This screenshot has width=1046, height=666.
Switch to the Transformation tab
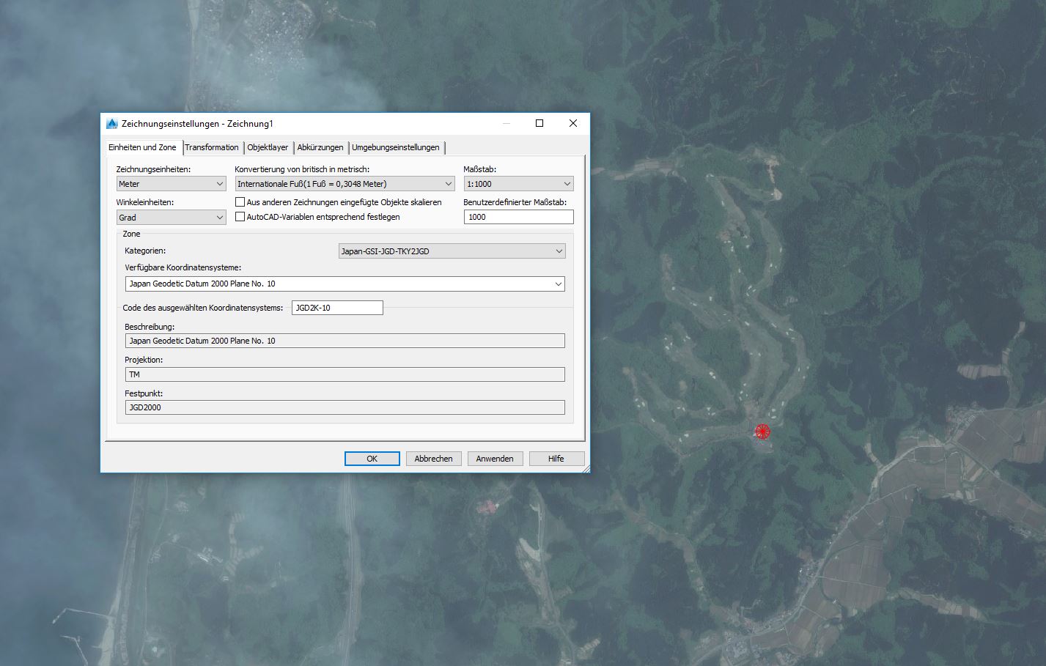click(x=211, y=147)
